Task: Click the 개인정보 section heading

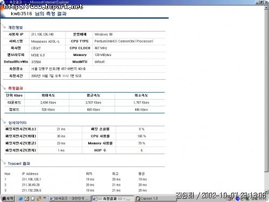Action: point(16,27)
